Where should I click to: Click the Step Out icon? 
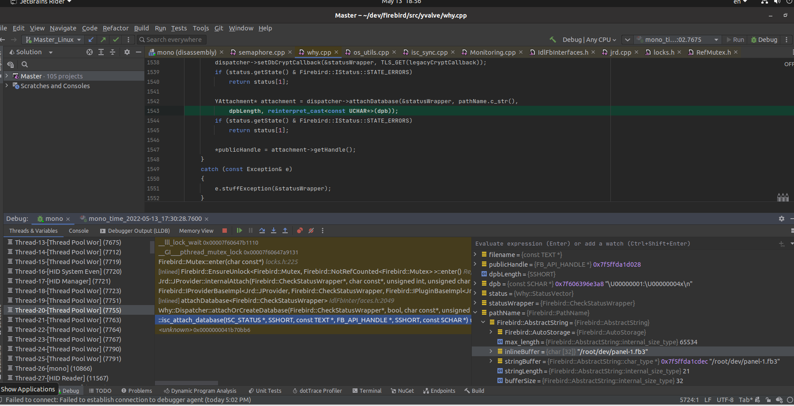[285, 231]
